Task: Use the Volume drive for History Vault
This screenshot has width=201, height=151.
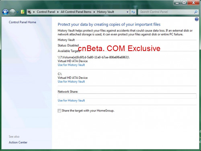Action: click(71, 65)
